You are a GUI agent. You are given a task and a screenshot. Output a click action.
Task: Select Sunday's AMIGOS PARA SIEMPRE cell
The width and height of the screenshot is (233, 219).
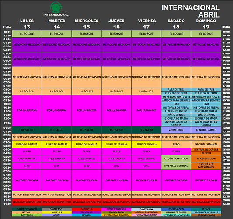pos(206,100)
